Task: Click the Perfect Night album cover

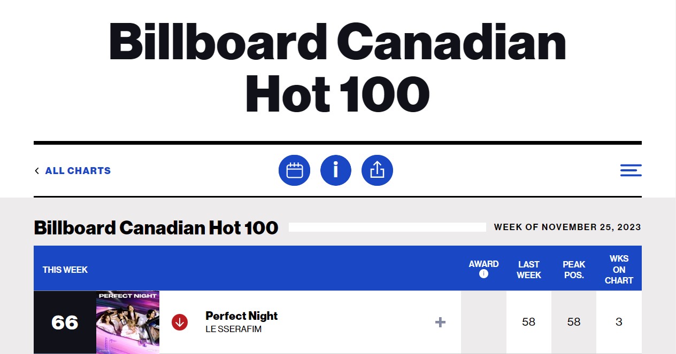Action: point(128,322)
